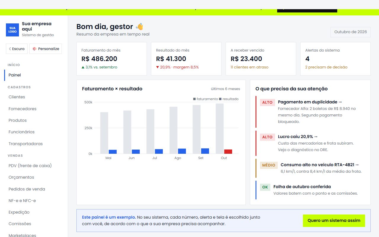Click the Faturamento do mês card value R$ 486.200

click(x=99, y=59)
